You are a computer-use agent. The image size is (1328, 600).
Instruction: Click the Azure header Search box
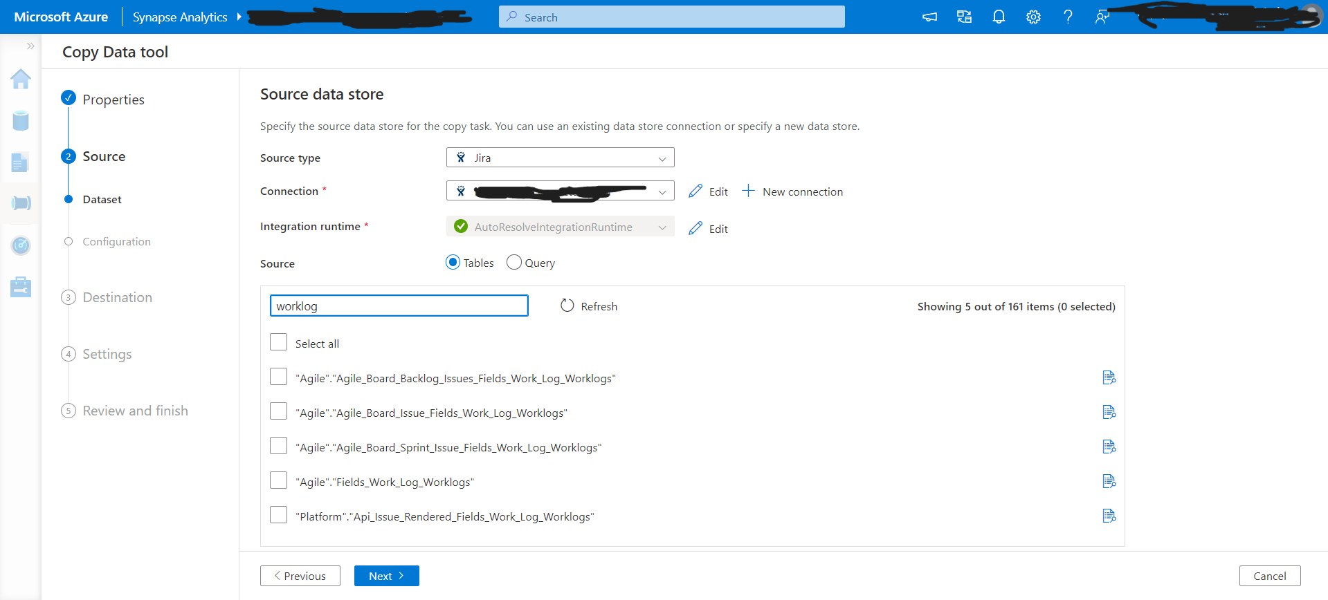pyautogui.click(x=672, y=17)
